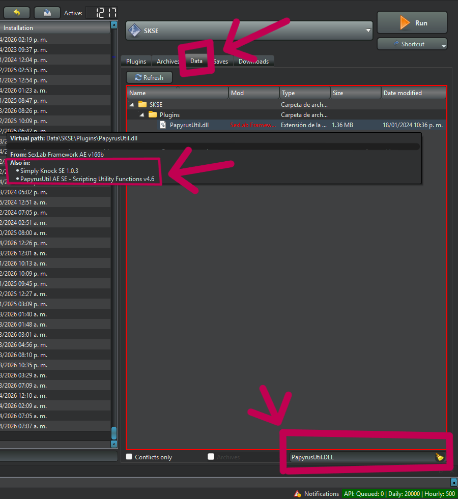This screenshot has width=458, height=499.
Task: Click the bottom scroll arrow of mod list
Action: (114, 444)
